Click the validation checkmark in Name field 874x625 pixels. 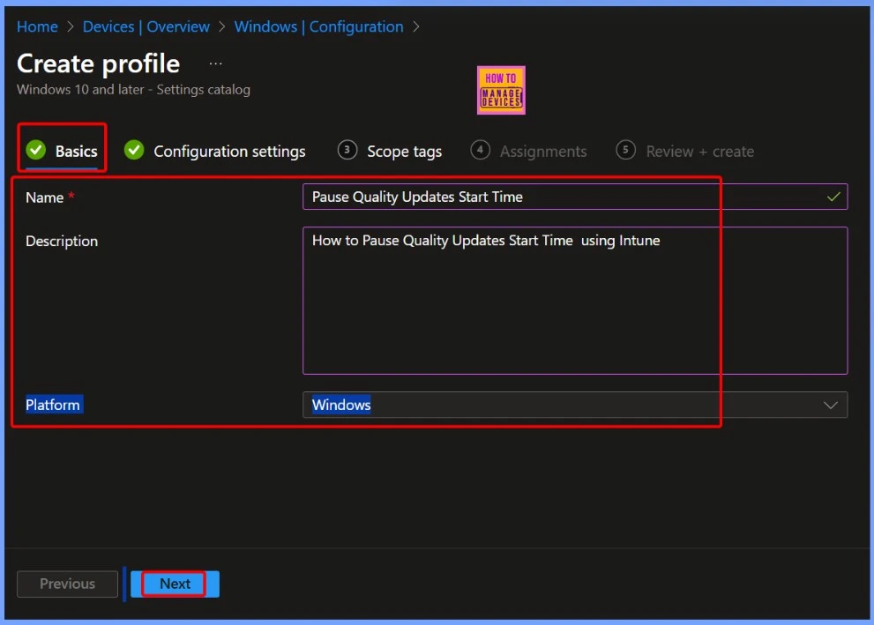coord(833,197)
